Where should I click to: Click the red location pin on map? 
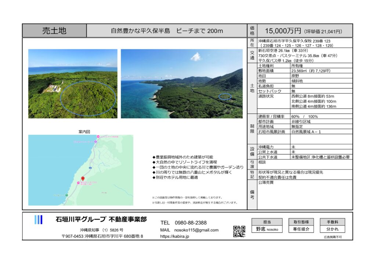(x=83, y=178)
